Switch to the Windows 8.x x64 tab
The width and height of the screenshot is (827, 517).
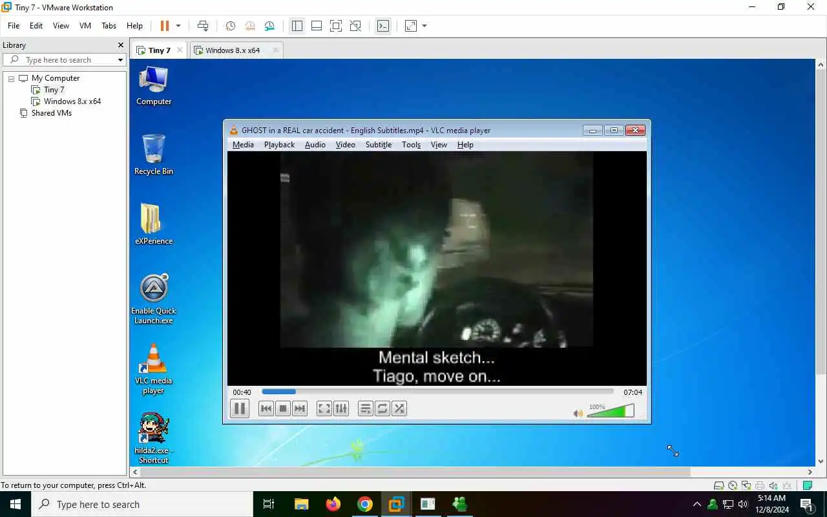tap(232, 50)
